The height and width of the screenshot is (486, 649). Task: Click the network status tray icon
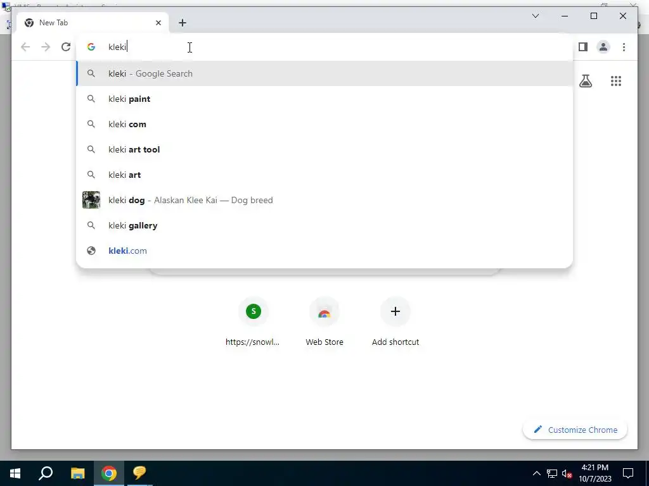[x=552, y=473]
